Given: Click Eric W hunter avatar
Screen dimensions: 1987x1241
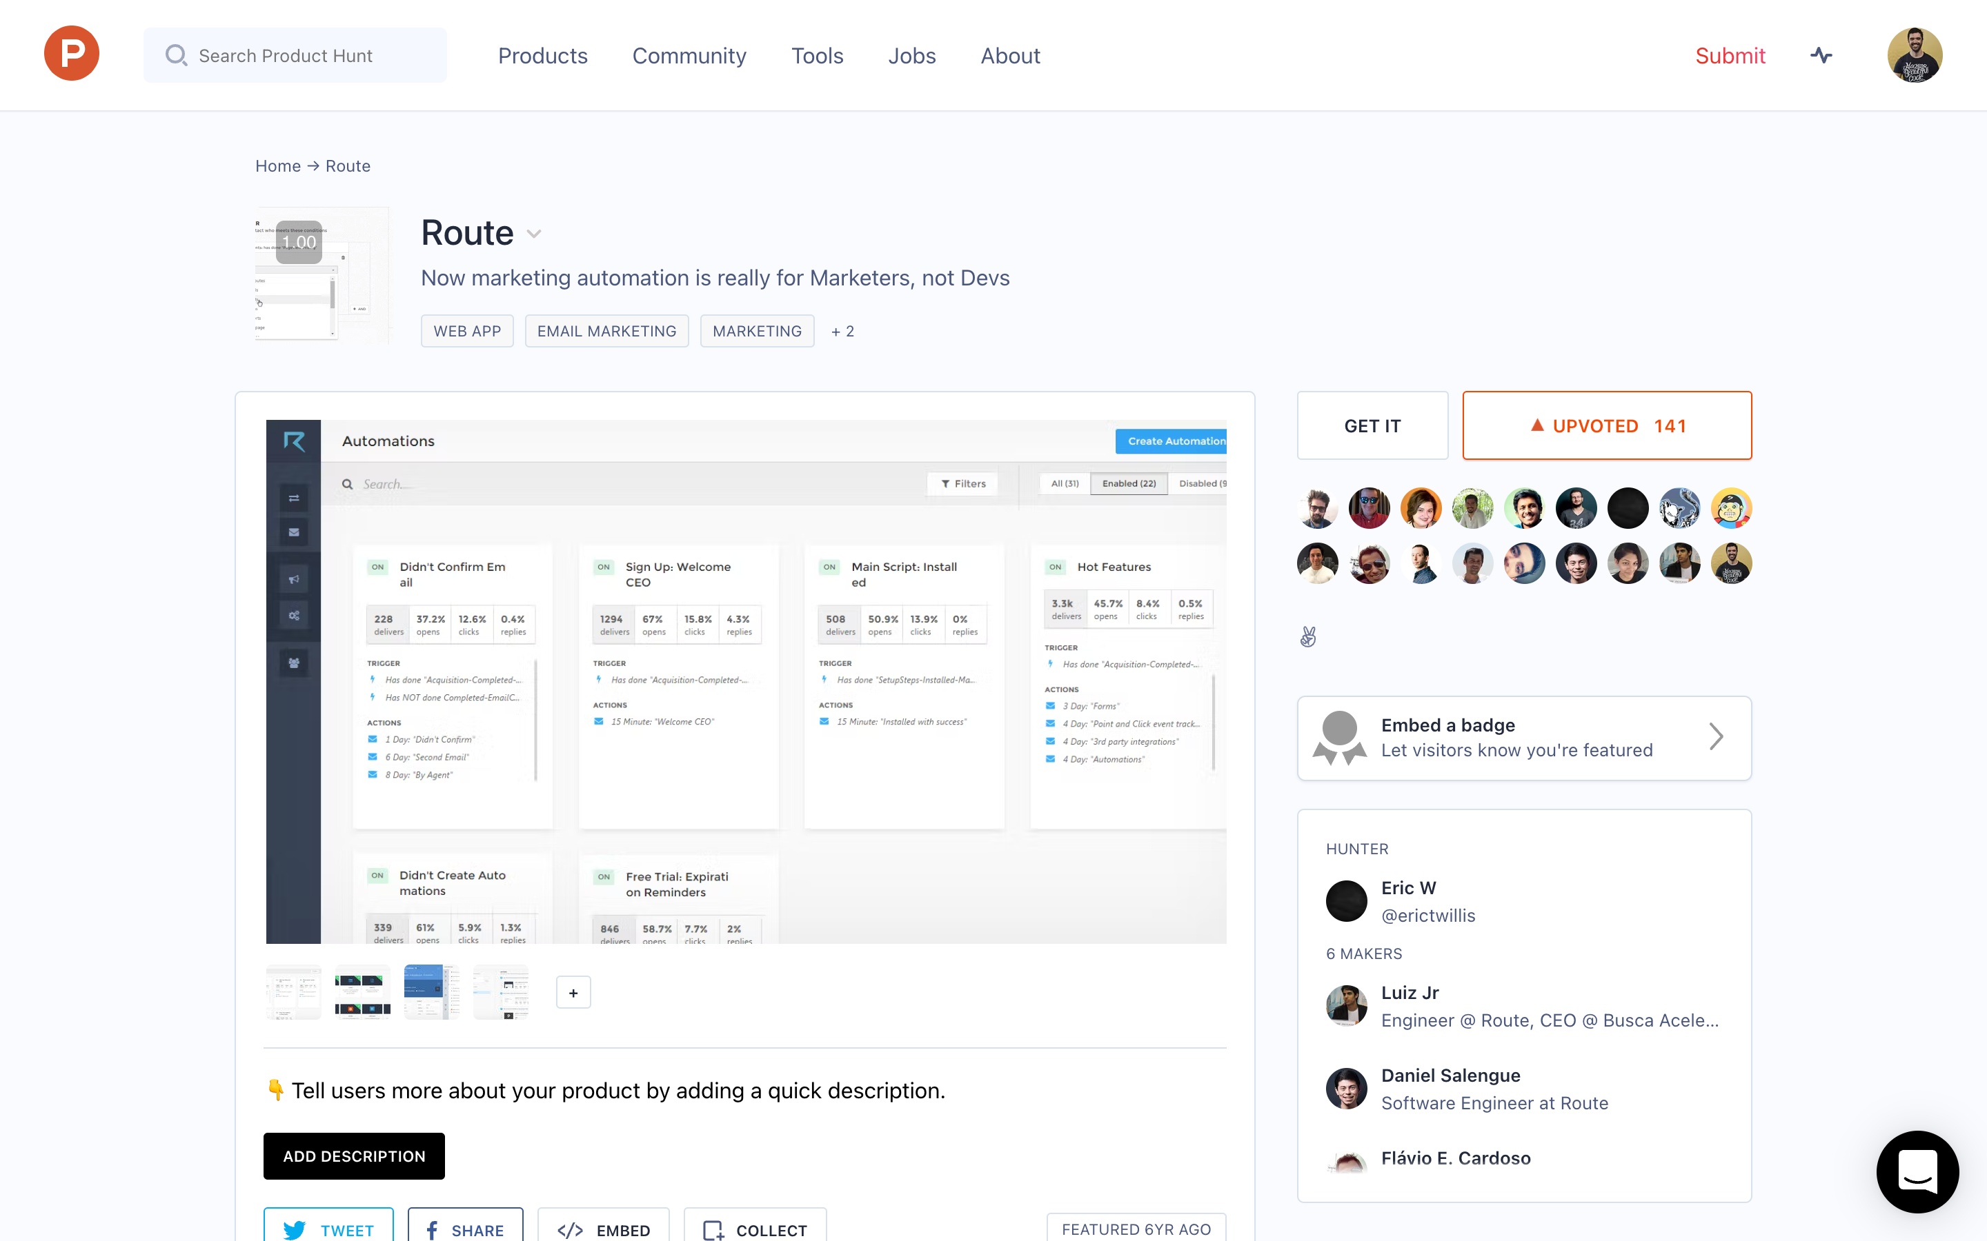Looking at the screenshot, I should click(x=1346, y=901).
